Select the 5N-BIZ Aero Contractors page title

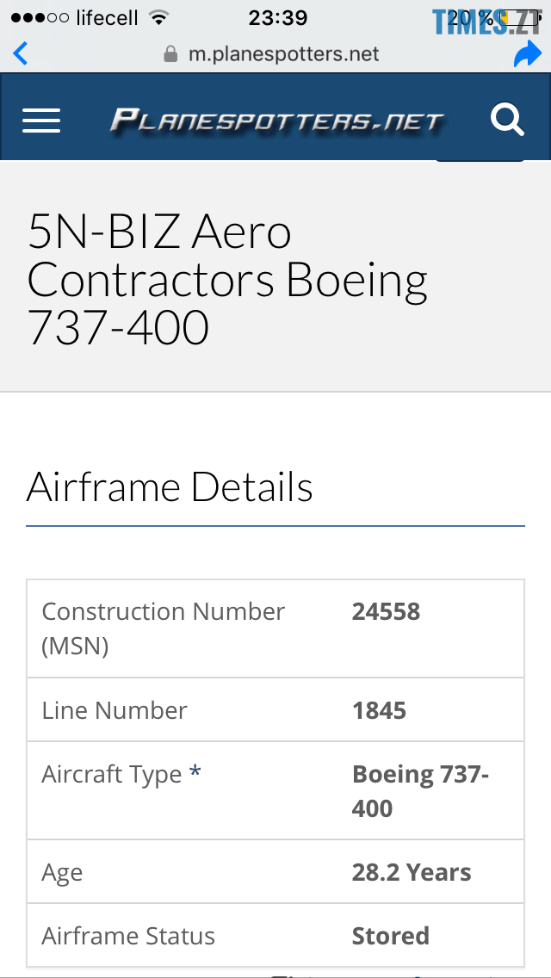point(228,279)
